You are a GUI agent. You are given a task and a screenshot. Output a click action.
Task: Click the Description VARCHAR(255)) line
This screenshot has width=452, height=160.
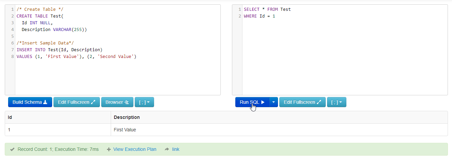[54, 29]
